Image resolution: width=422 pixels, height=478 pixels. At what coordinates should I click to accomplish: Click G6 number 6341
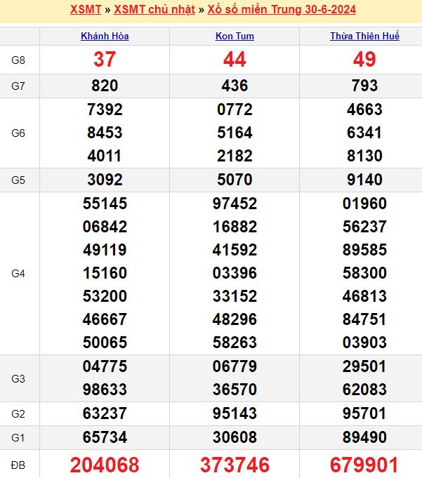[364, 133]
